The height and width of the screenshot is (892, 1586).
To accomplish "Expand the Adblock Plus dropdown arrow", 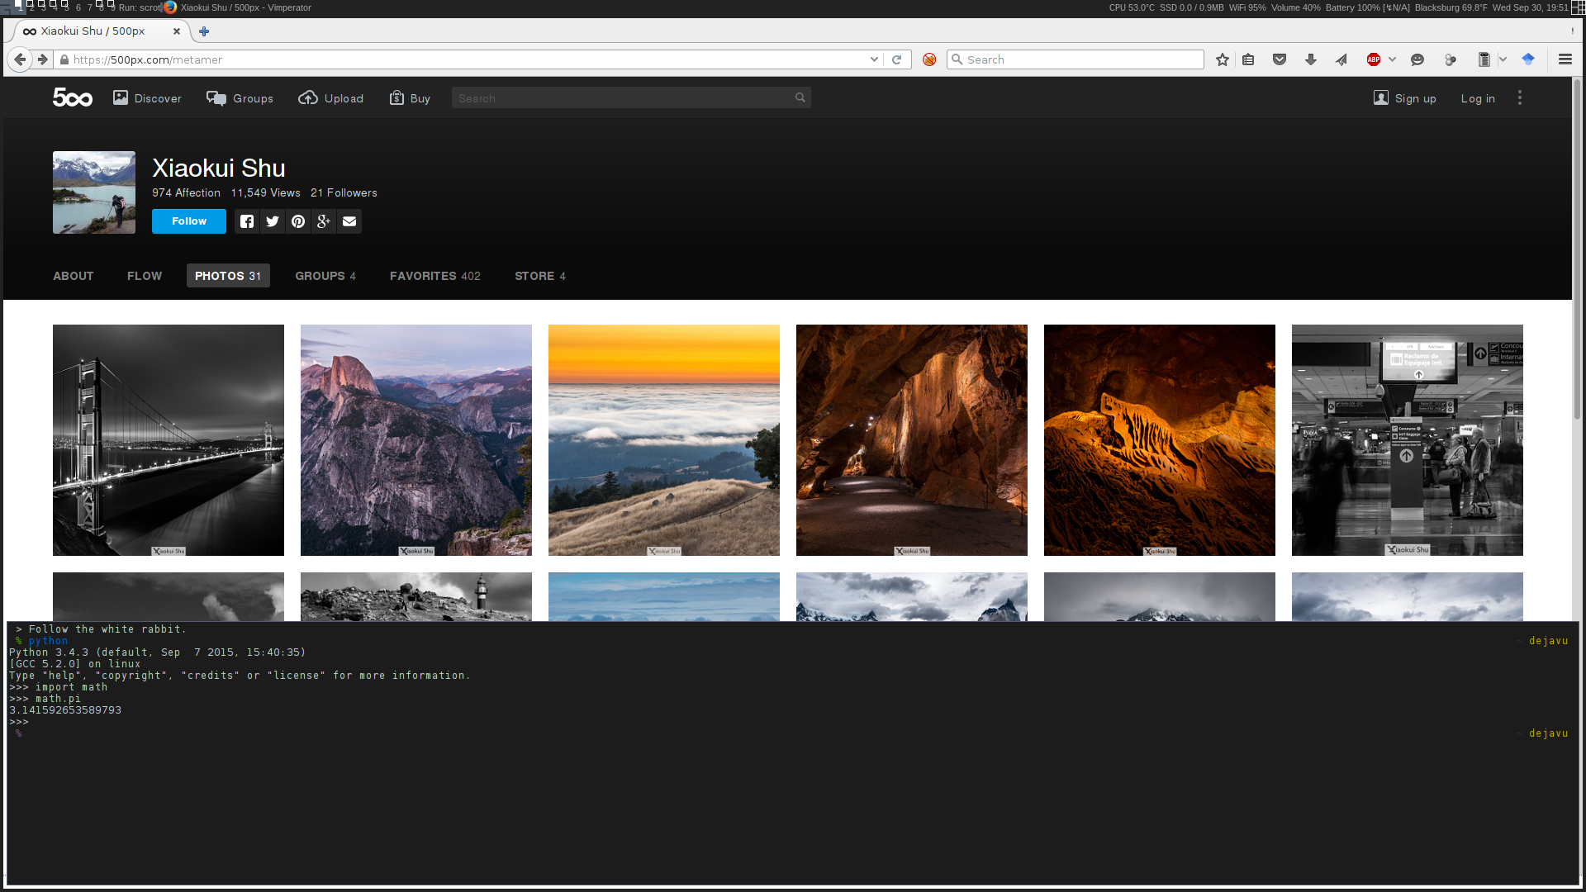I will pyautogui.click(x=1393, y=59).
